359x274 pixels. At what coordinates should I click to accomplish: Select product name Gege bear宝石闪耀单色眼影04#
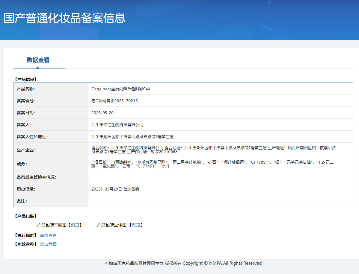[x=121, y=89]
